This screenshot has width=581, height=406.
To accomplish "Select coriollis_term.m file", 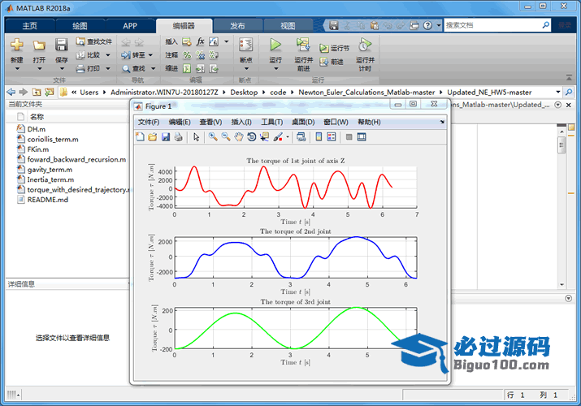I will click(53, 139).
